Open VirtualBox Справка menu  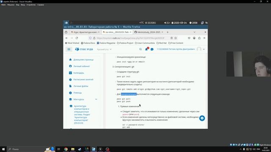[41, 5]
